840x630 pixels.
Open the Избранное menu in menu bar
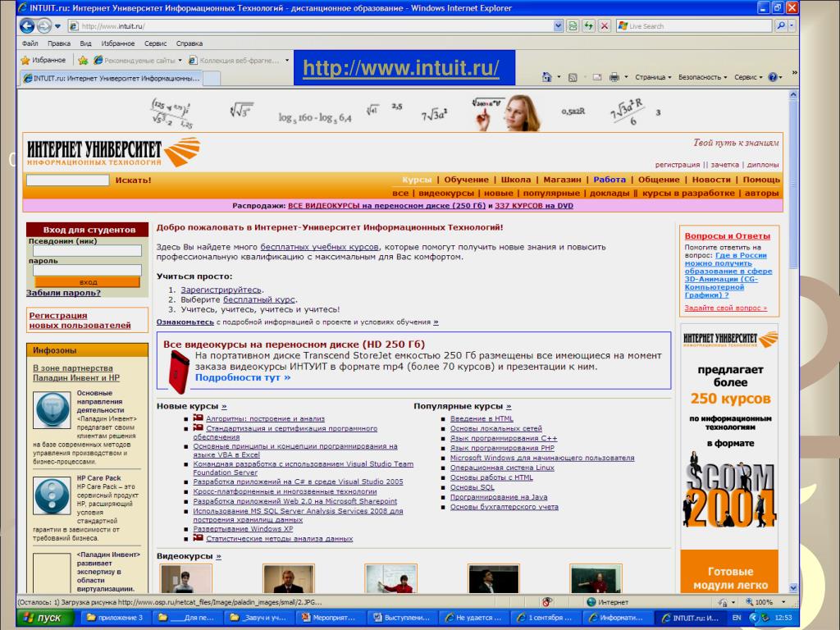coord(118,43)
